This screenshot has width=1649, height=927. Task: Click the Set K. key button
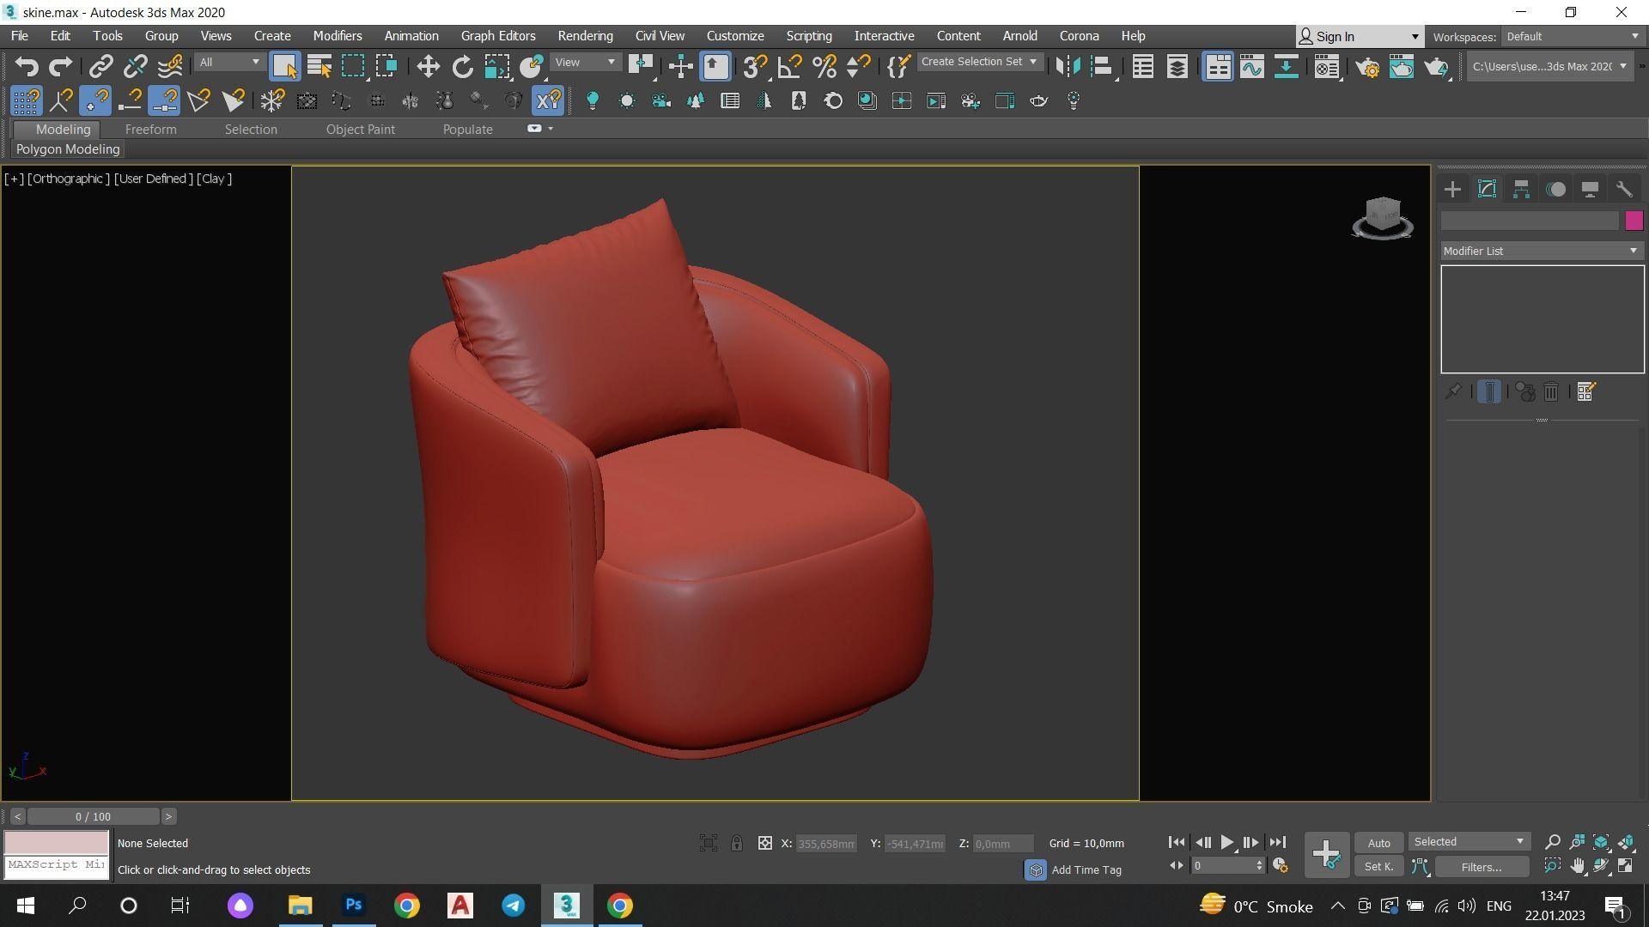pyautogui.click(x=1378, y=867)
